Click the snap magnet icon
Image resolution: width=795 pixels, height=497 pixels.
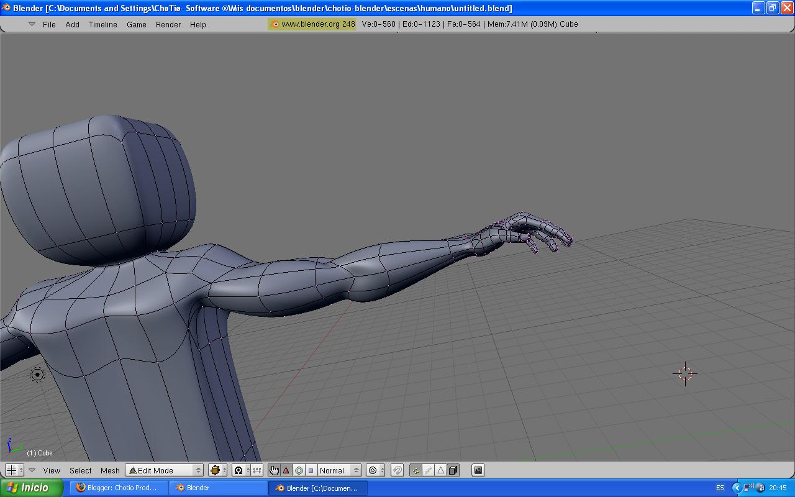coord(397,470)
